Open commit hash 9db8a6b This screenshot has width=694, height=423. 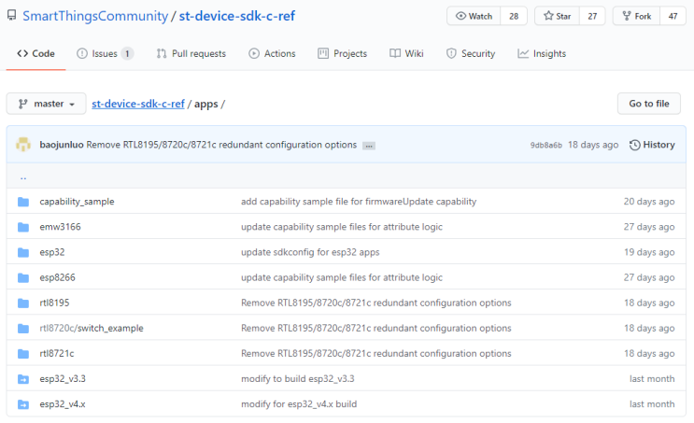[546, 145]
